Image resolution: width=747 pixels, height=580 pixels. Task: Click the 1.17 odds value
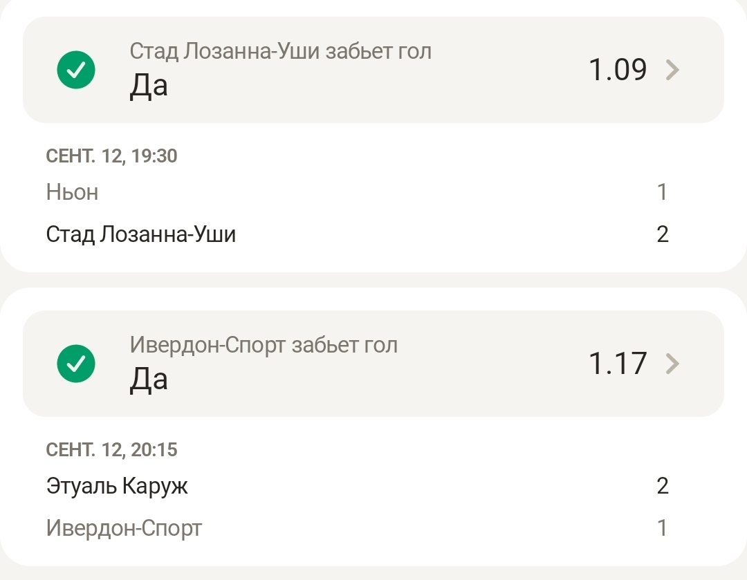tap(618, 364)
